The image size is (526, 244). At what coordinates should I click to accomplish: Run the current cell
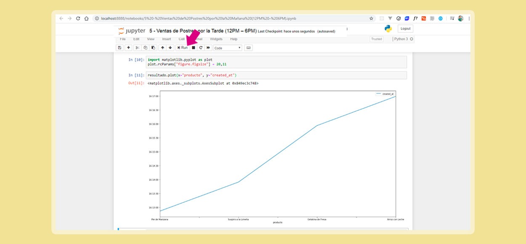pyautogui.click(x=183, y=48)
